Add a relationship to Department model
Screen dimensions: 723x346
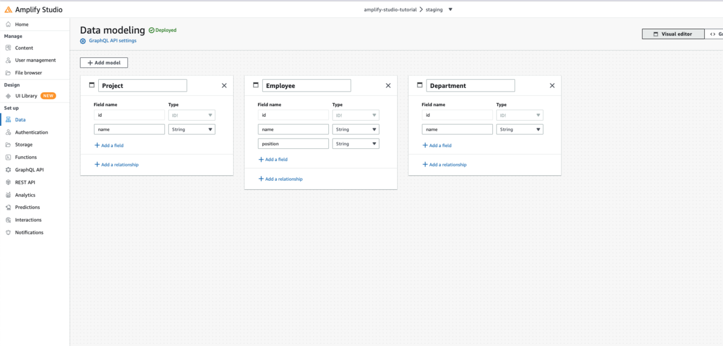444,165
